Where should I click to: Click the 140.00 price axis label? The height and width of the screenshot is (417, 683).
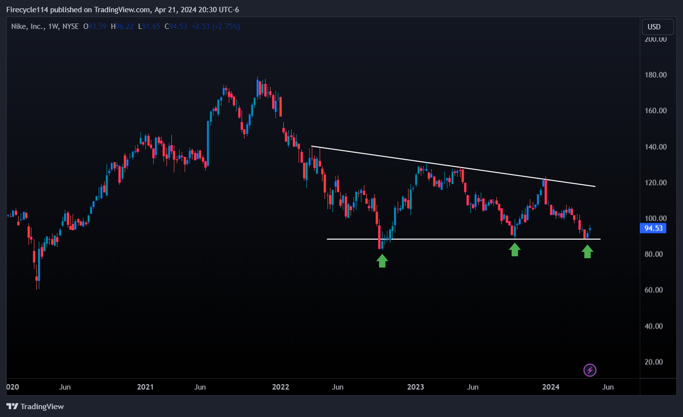(656, 147)
